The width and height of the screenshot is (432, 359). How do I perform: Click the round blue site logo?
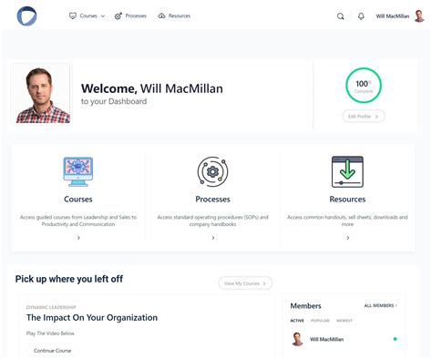(x=26, y=15)
